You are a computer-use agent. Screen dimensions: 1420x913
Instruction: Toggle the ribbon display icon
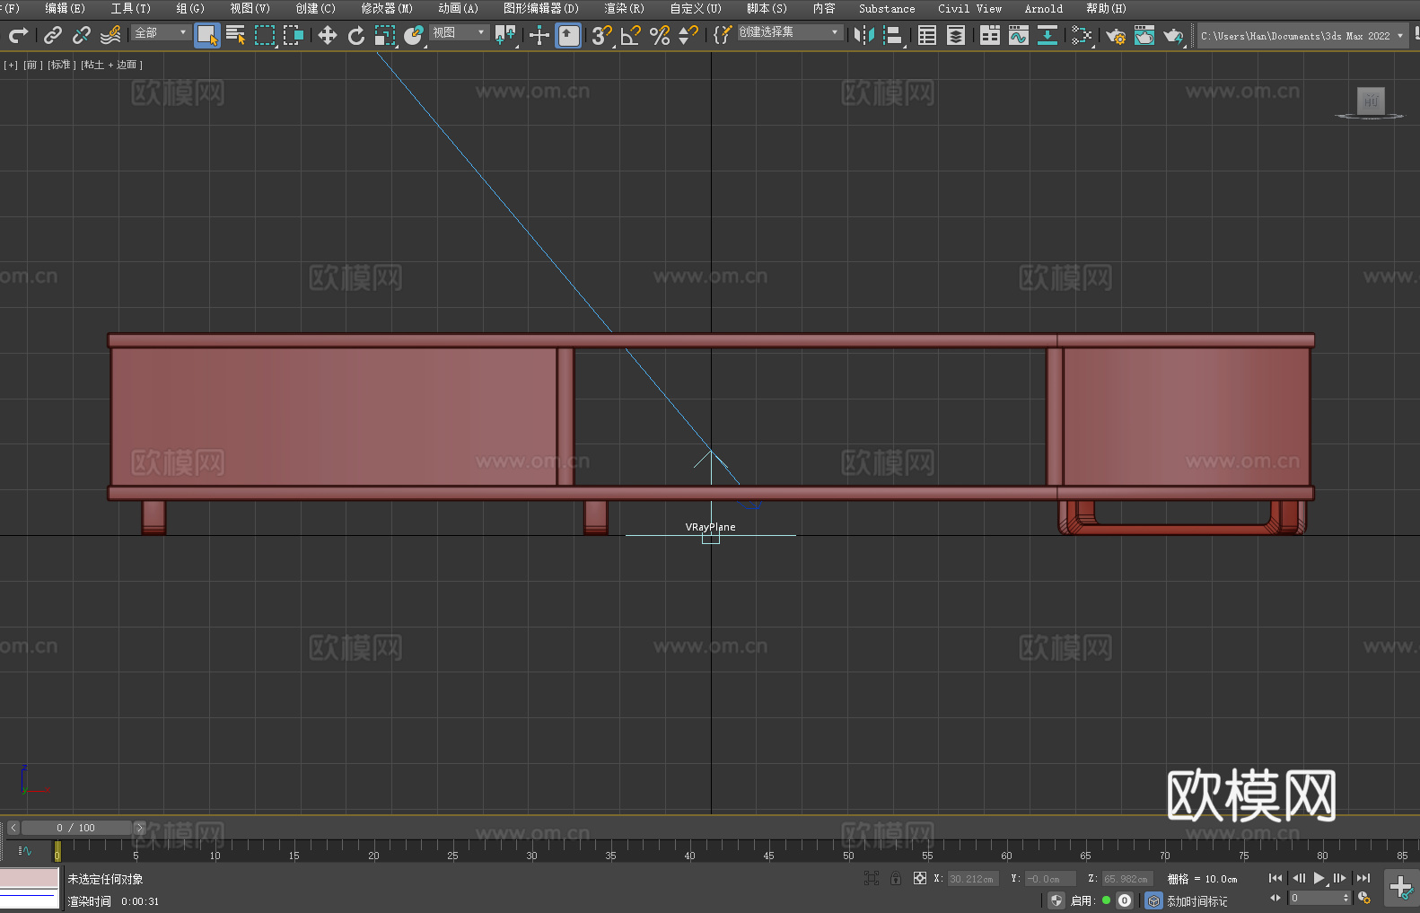990,35
